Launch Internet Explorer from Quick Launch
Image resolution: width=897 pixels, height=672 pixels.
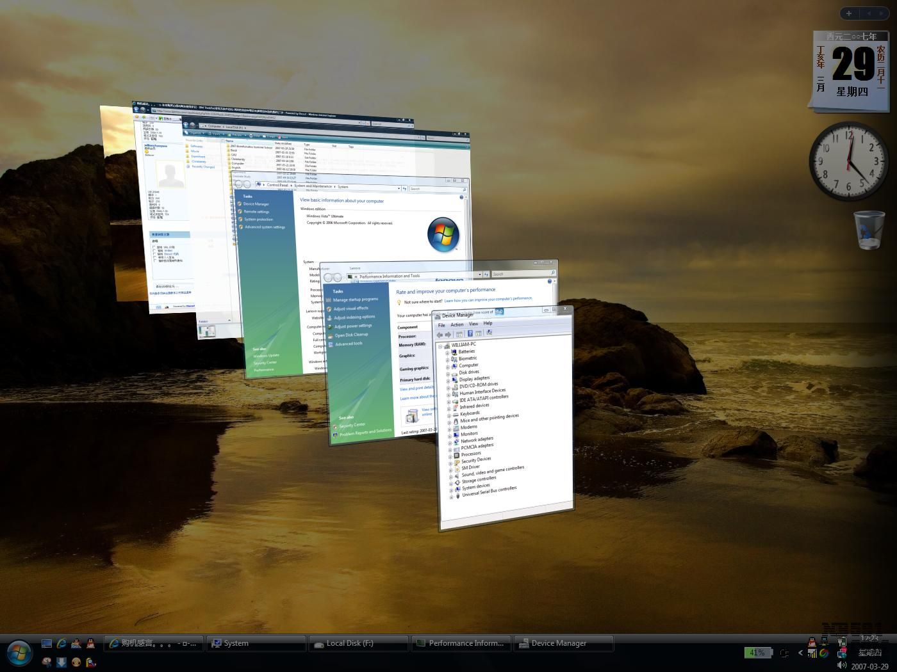point(62,643)
